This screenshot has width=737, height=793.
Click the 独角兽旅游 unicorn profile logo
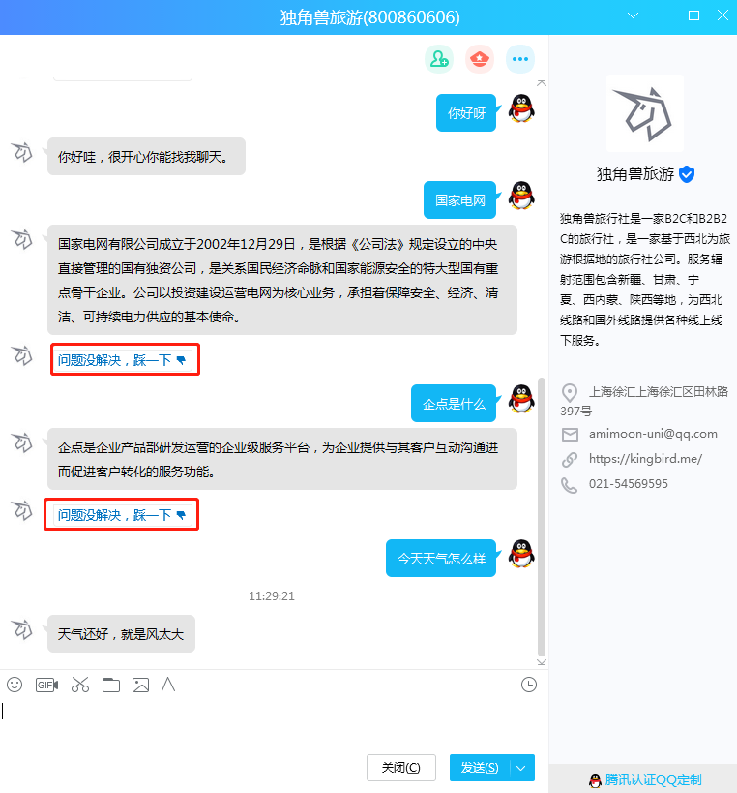tap(644, 113)
